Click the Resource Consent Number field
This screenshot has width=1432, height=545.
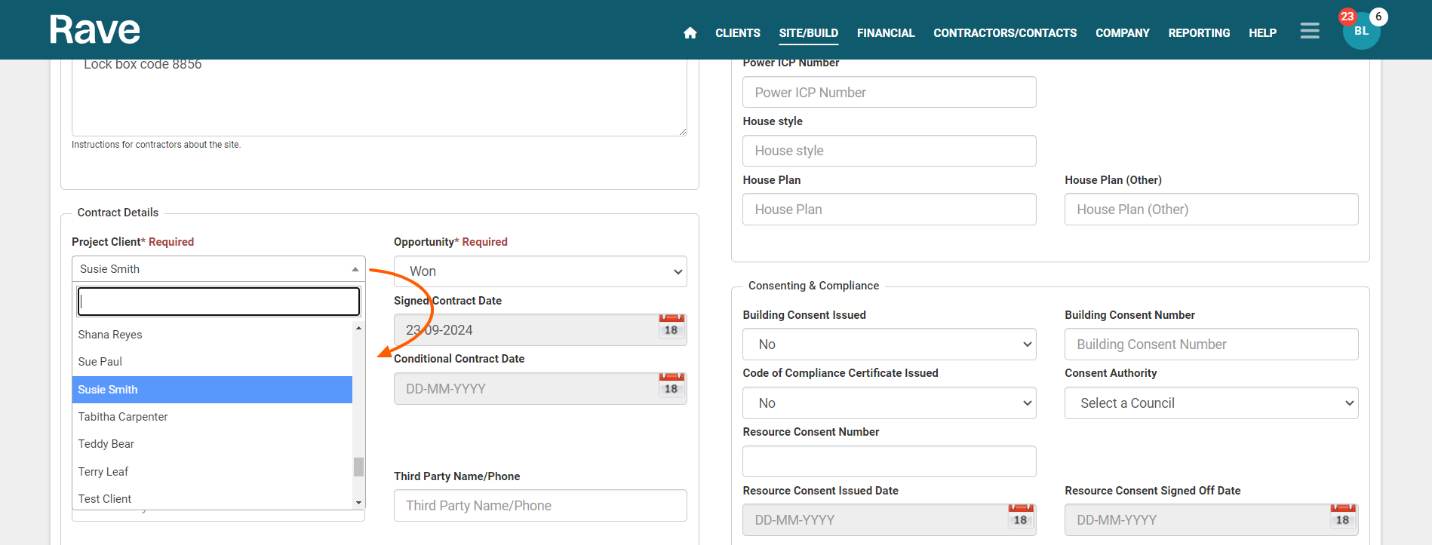[x=890, y=461]
